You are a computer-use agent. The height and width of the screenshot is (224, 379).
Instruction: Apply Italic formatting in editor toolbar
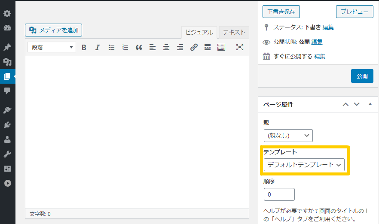98,47
